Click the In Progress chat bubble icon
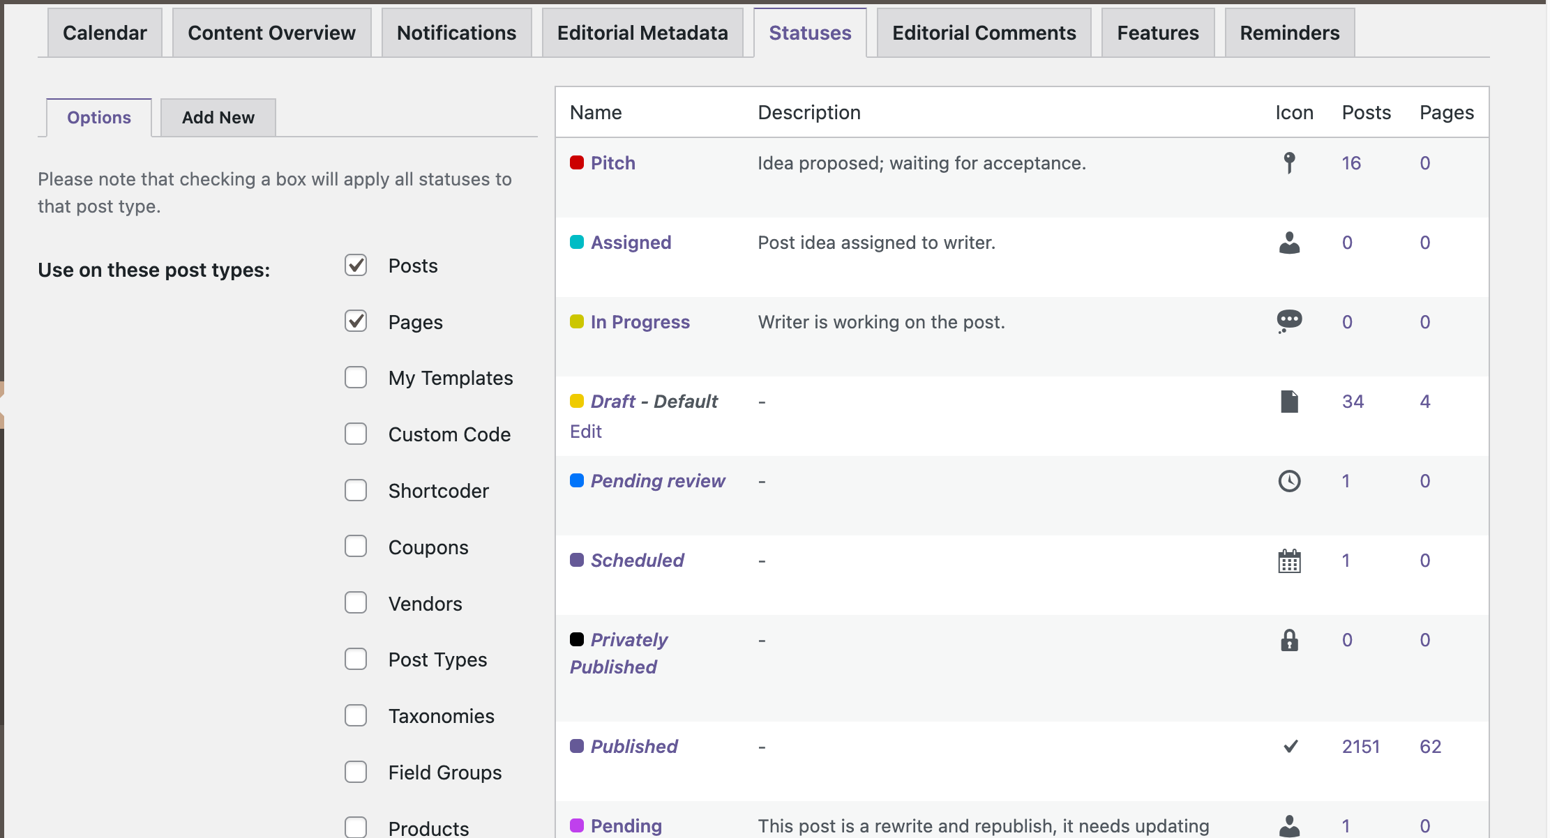 tap(1290, 321)
